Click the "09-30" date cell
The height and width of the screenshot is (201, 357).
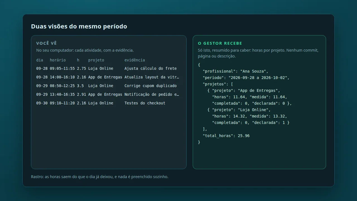[x=42, y=103]
